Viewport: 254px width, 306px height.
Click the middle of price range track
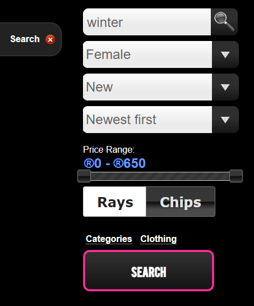coord(160,176)
